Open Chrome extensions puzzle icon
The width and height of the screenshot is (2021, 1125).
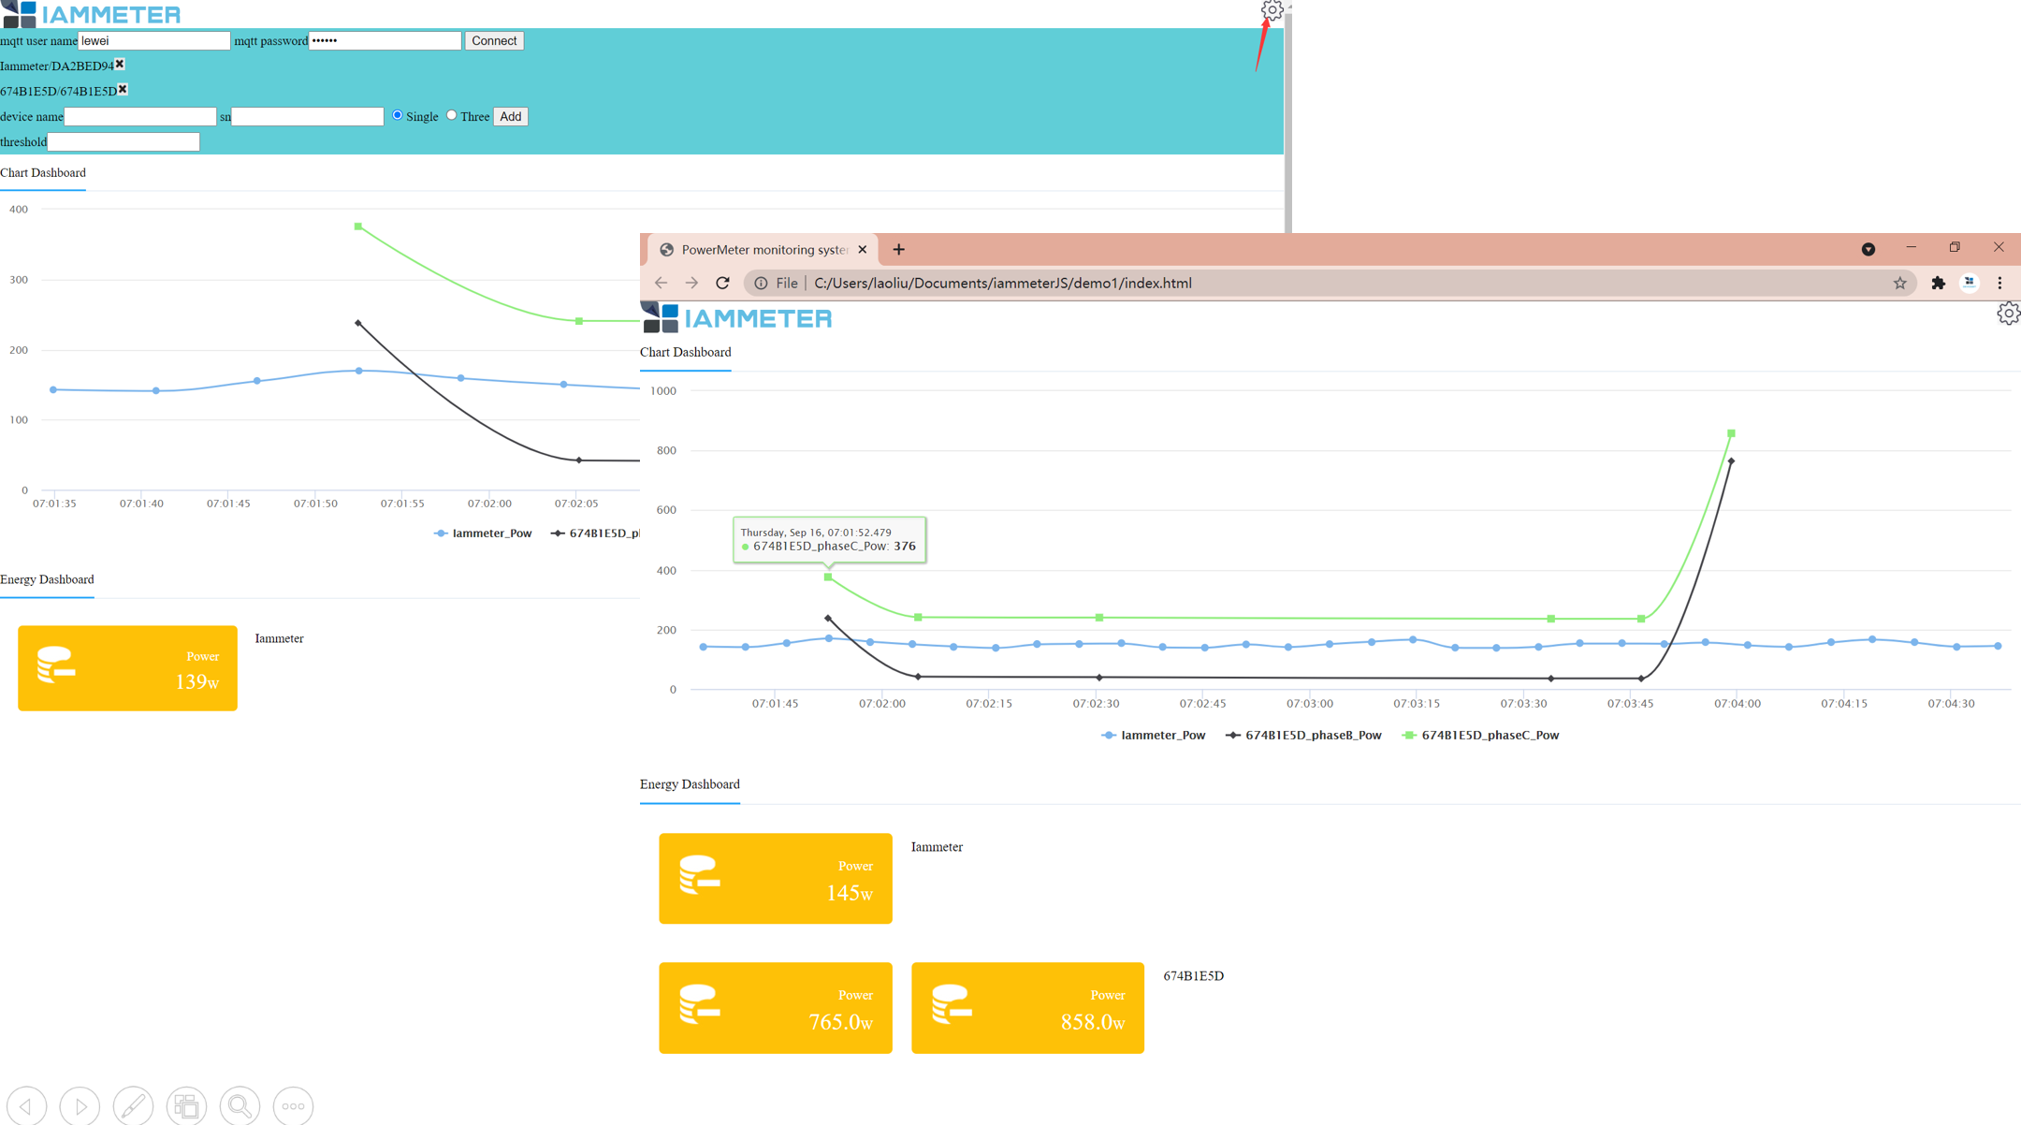click(x=1938, y=283)
